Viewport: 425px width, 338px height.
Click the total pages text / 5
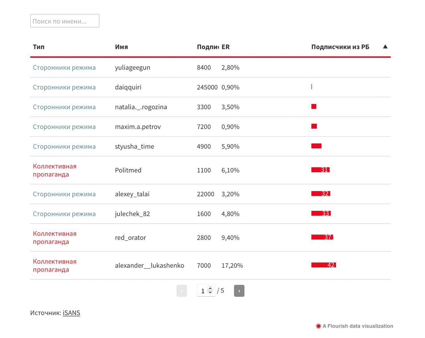(x=220, y=291)
